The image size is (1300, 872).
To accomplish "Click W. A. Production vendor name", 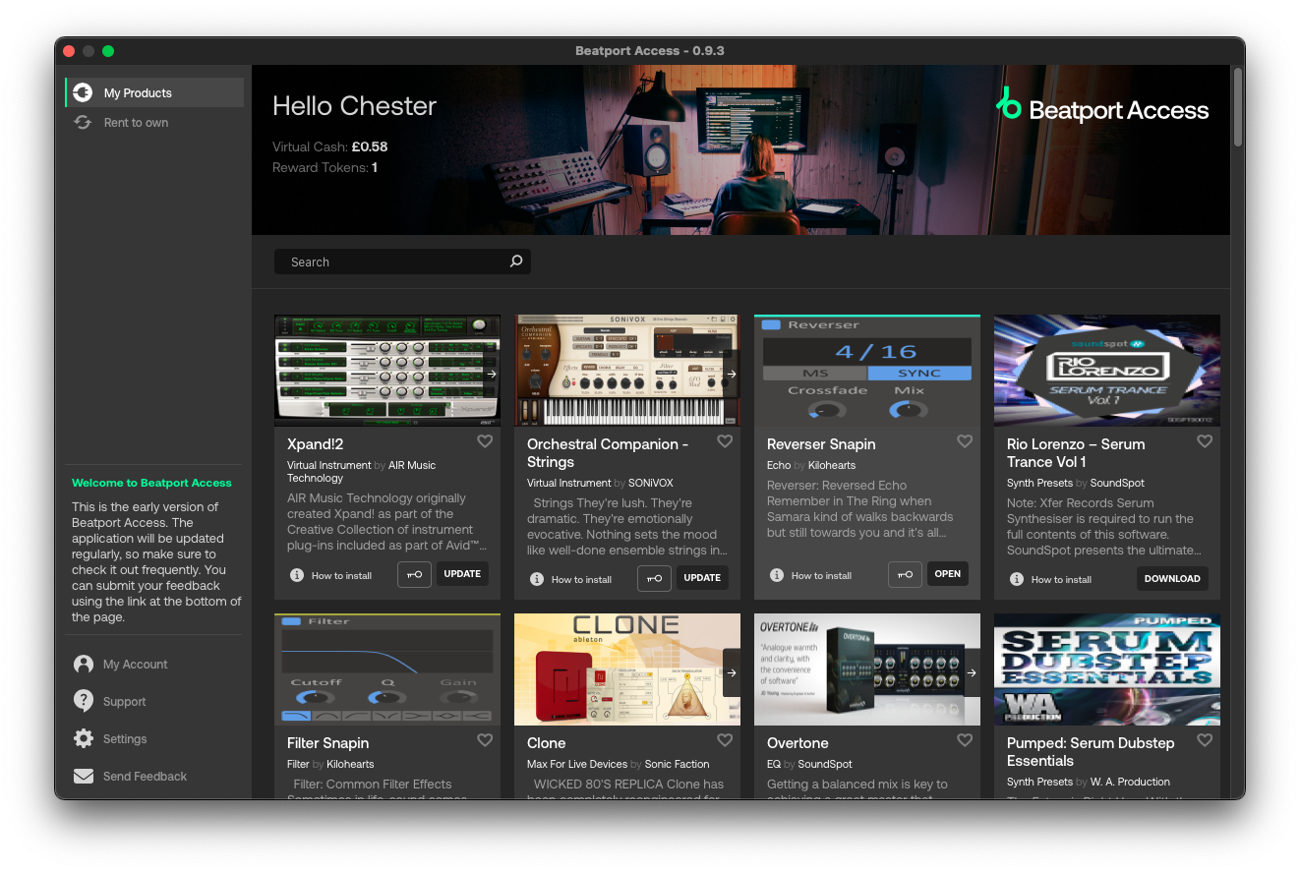I will point(1130,783).
